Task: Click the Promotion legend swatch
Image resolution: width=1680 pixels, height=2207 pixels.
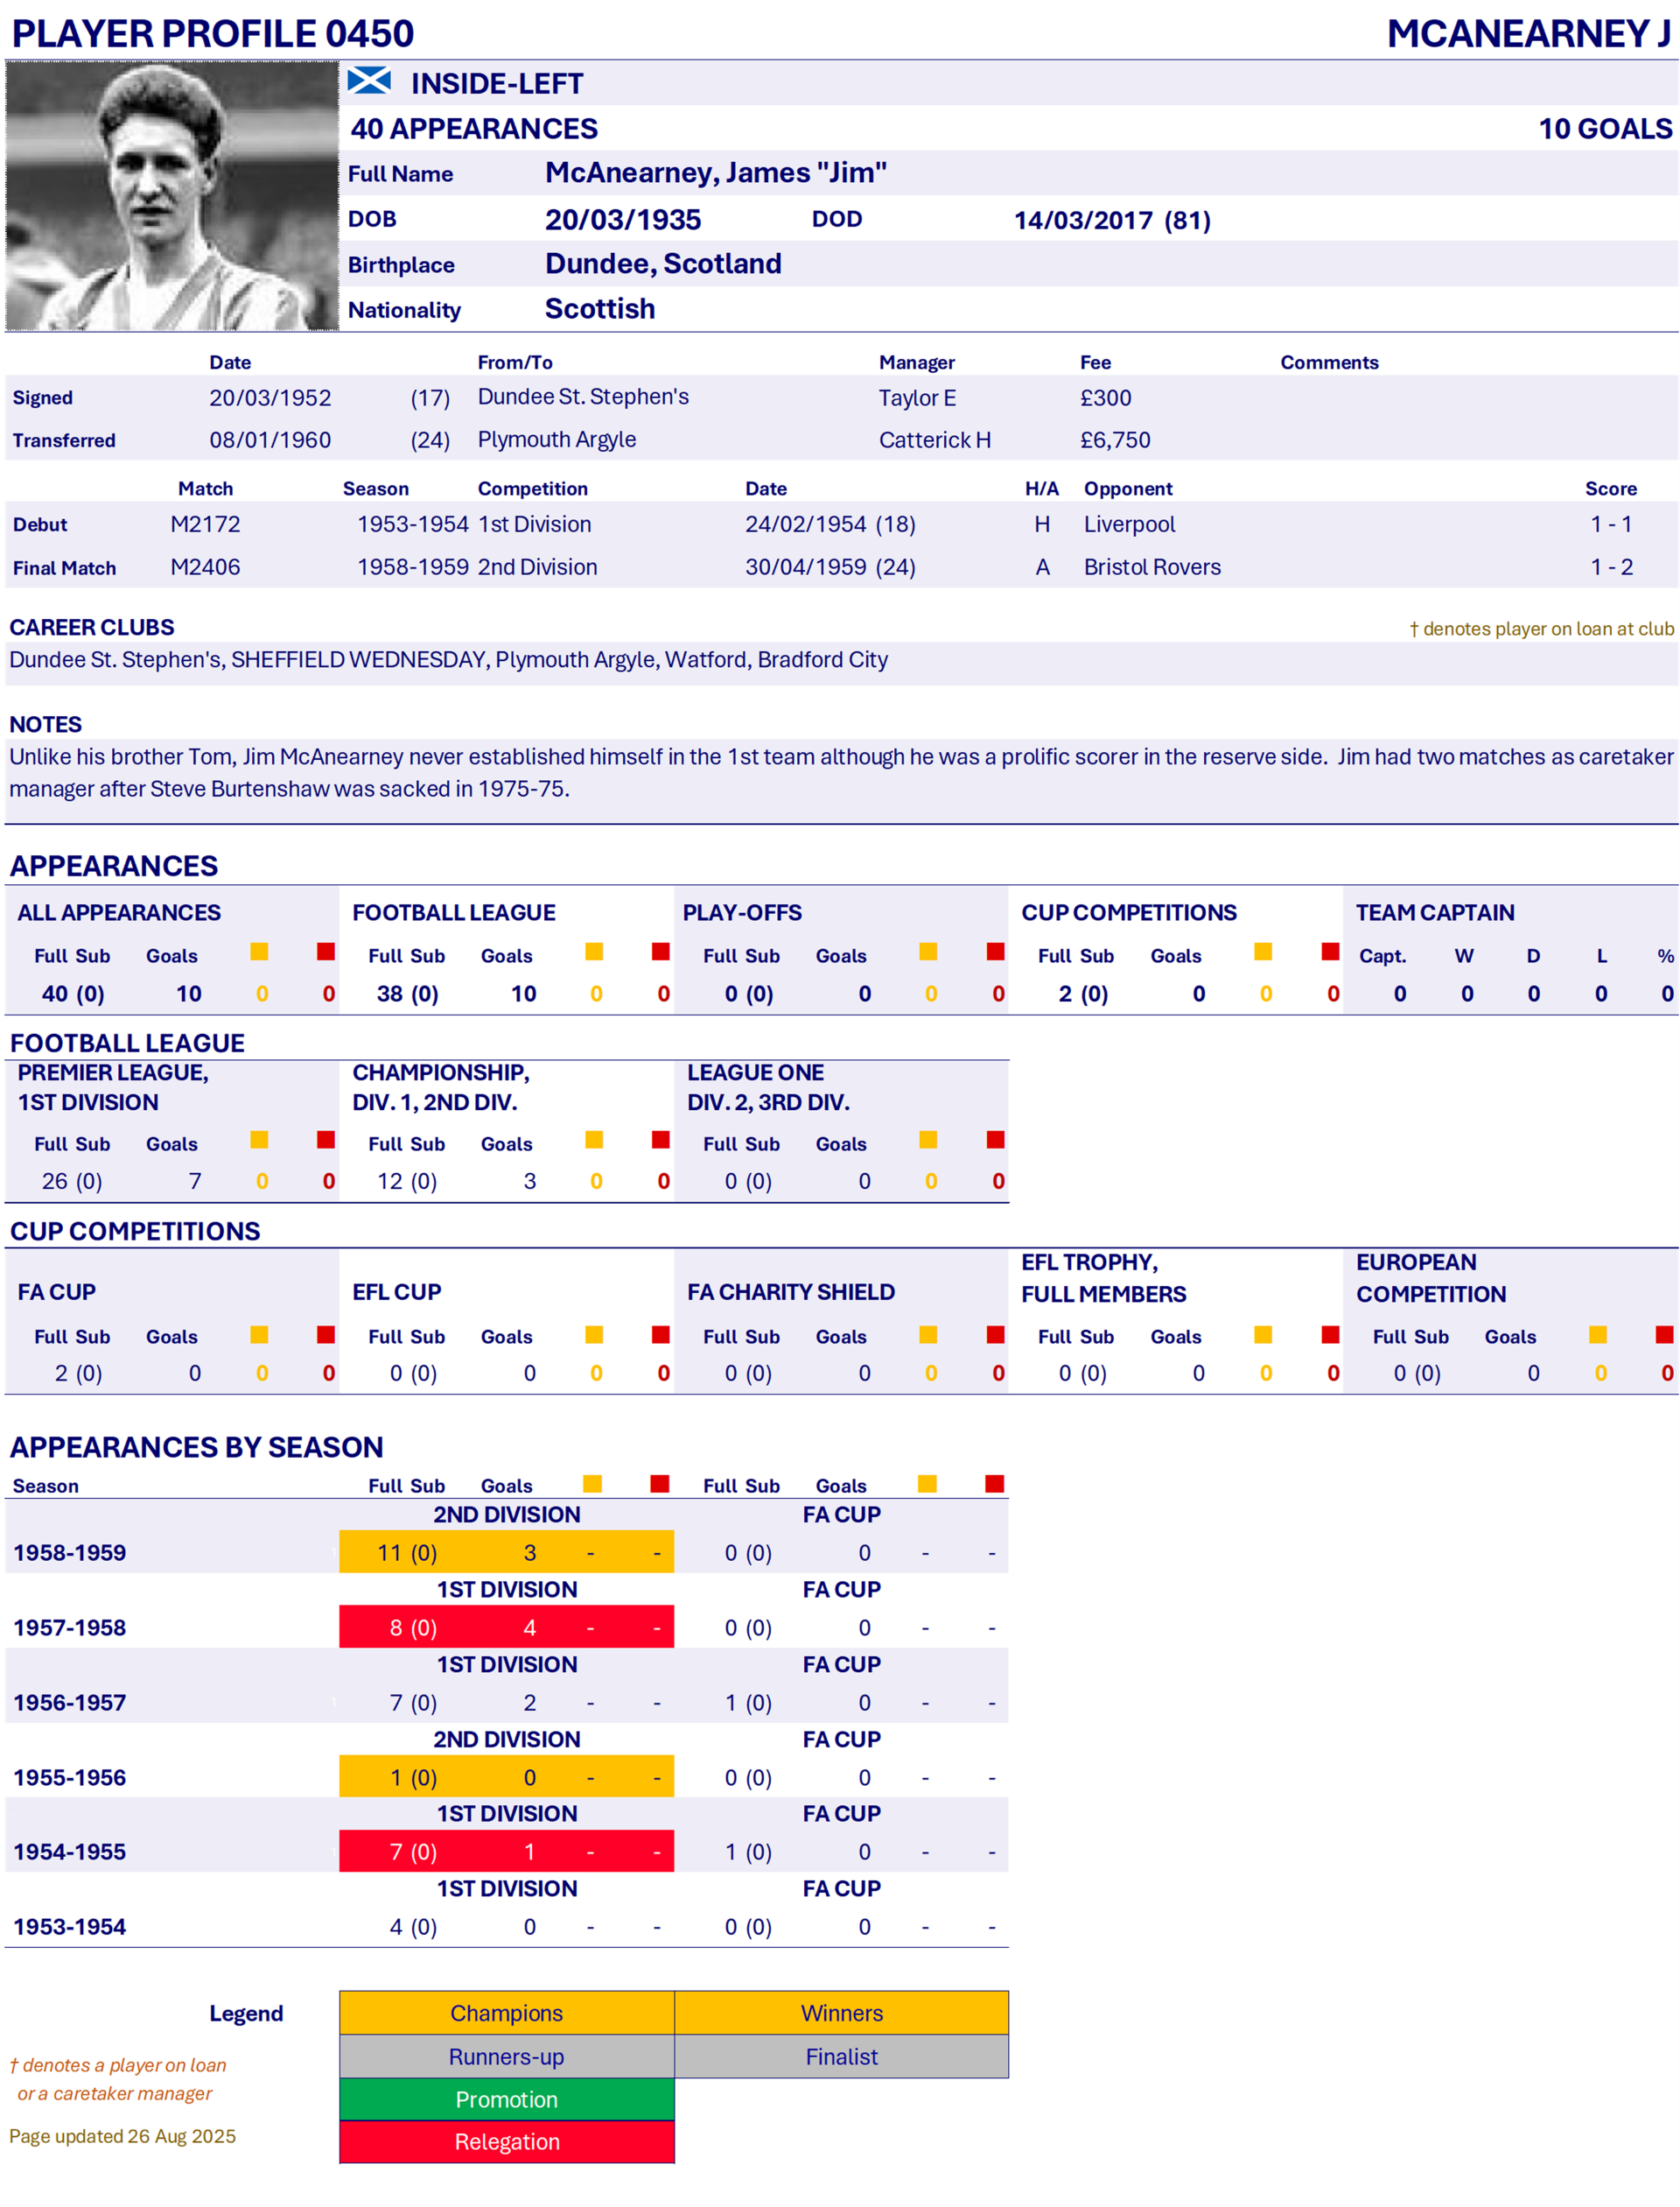Action: pyautogui.click(x=506, y=2099)
